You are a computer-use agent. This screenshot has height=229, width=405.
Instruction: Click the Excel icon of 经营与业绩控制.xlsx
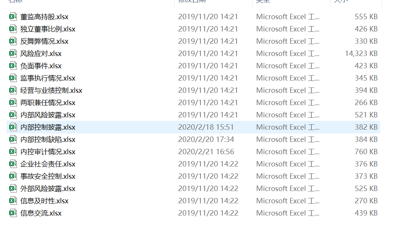click(13, 90)
